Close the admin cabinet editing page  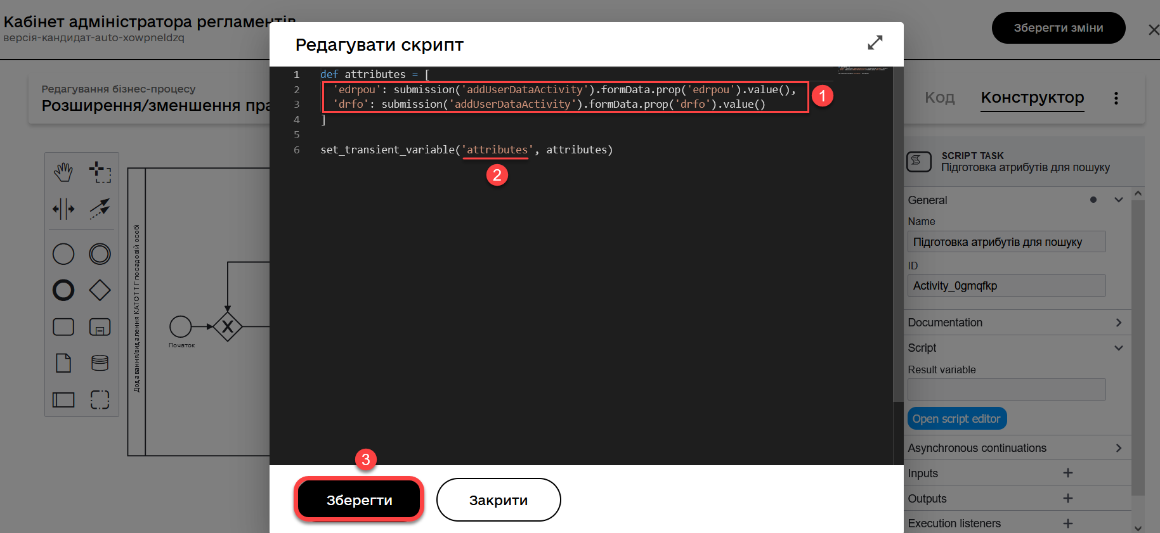click(1154, 30)
